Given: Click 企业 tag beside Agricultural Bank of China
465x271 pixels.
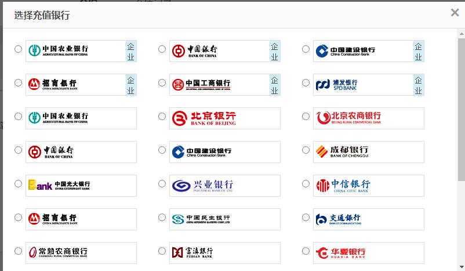Looking at the screenshot, I should 131,51.
